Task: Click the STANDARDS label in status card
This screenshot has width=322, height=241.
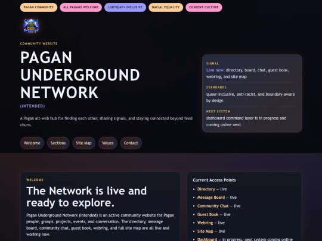Action: (216, 87)
